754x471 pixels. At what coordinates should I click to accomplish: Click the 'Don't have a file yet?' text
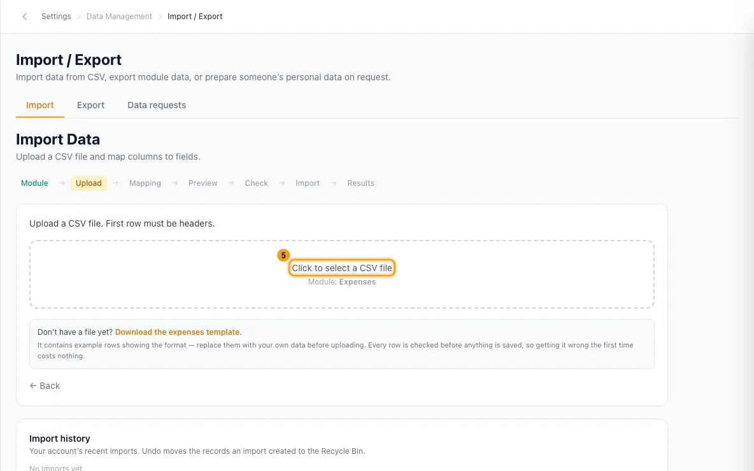tap(75, 332)
